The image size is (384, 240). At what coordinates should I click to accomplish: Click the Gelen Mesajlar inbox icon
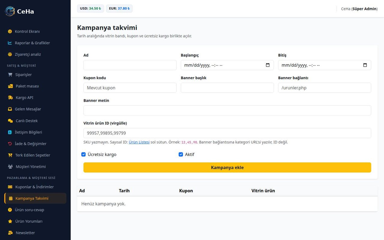click(x=10, y=109)
